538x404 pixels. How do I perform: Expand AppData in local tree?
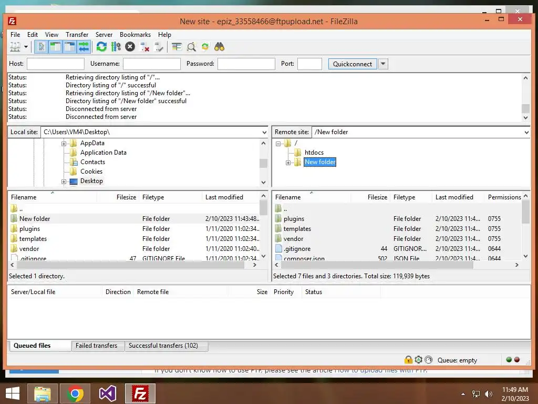click(x=64, y=144)
